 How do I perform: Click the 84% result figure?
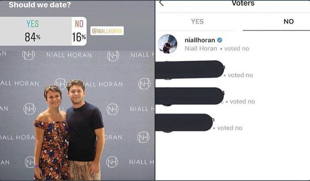33,37
